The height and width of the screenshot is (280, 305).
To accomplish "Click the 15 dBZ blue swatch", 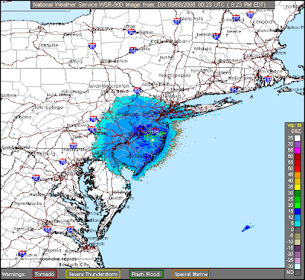I will click(297, 211).
